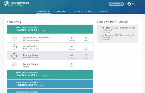The height and width of the screenshot is (93, 145).
Task: View Results chart icon for Reading Section
Action: pyautogui.click(x=71, y=55)
